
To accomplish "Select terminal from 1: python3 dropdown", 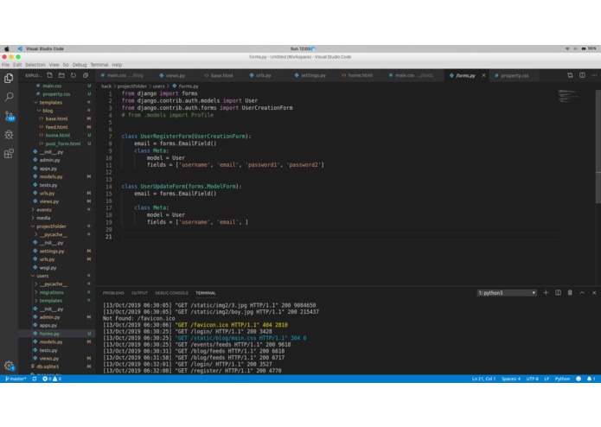I will tap(507, 292).
